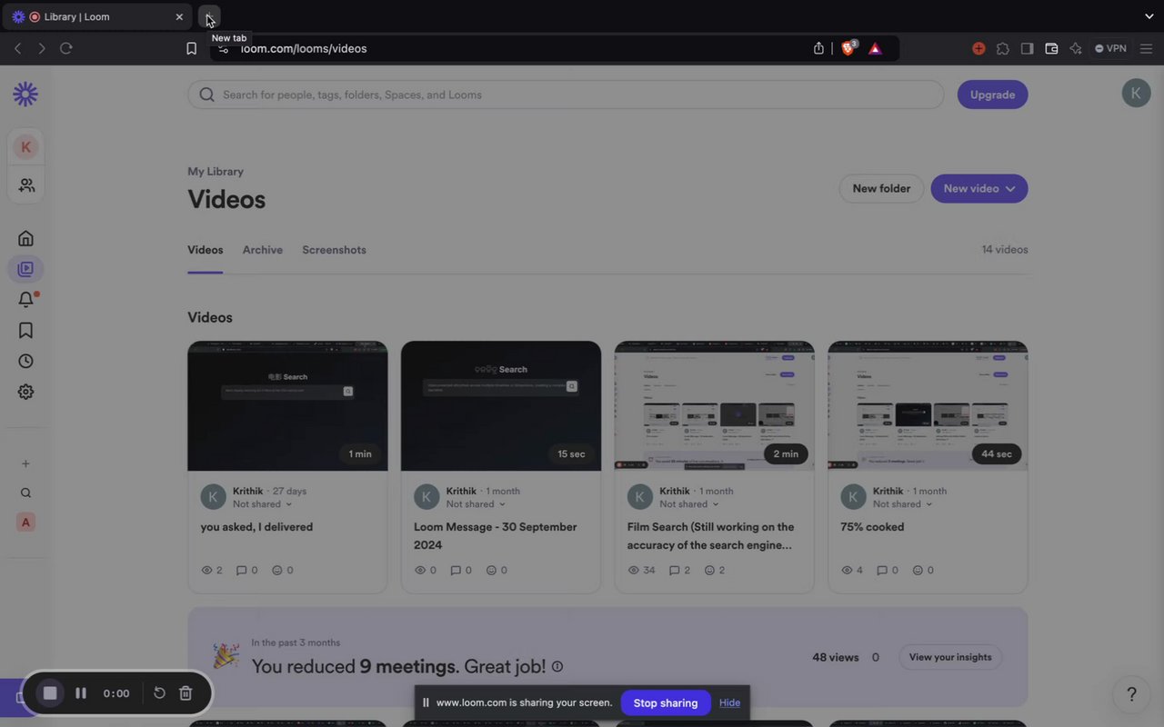The image size is (1164, 727).
Task: Click the title you asked, I delivered
Action: [x=256, y=527]
